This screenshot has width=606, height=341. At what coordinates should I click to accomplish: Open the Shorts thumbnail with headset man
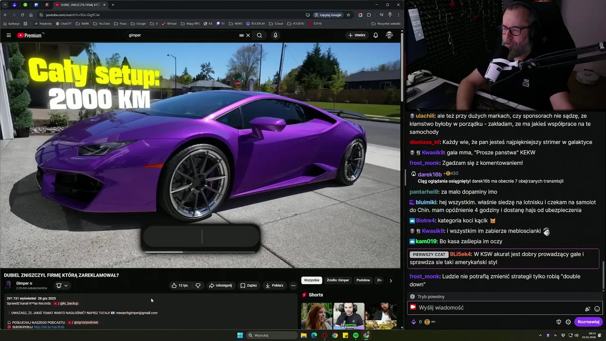[349, 316]
